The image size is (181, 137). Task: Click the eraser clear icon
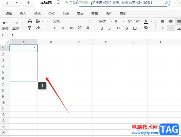pos(38,28)
